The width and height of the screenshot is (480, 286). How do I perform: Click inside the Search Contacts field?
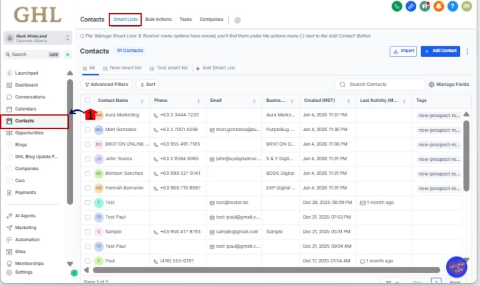[378, 84]
